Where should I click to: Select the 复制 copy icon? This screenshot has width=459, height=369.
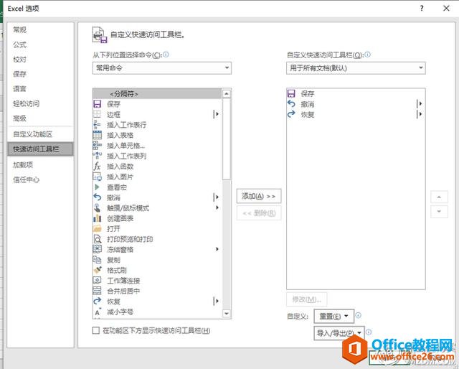(98, 260)
